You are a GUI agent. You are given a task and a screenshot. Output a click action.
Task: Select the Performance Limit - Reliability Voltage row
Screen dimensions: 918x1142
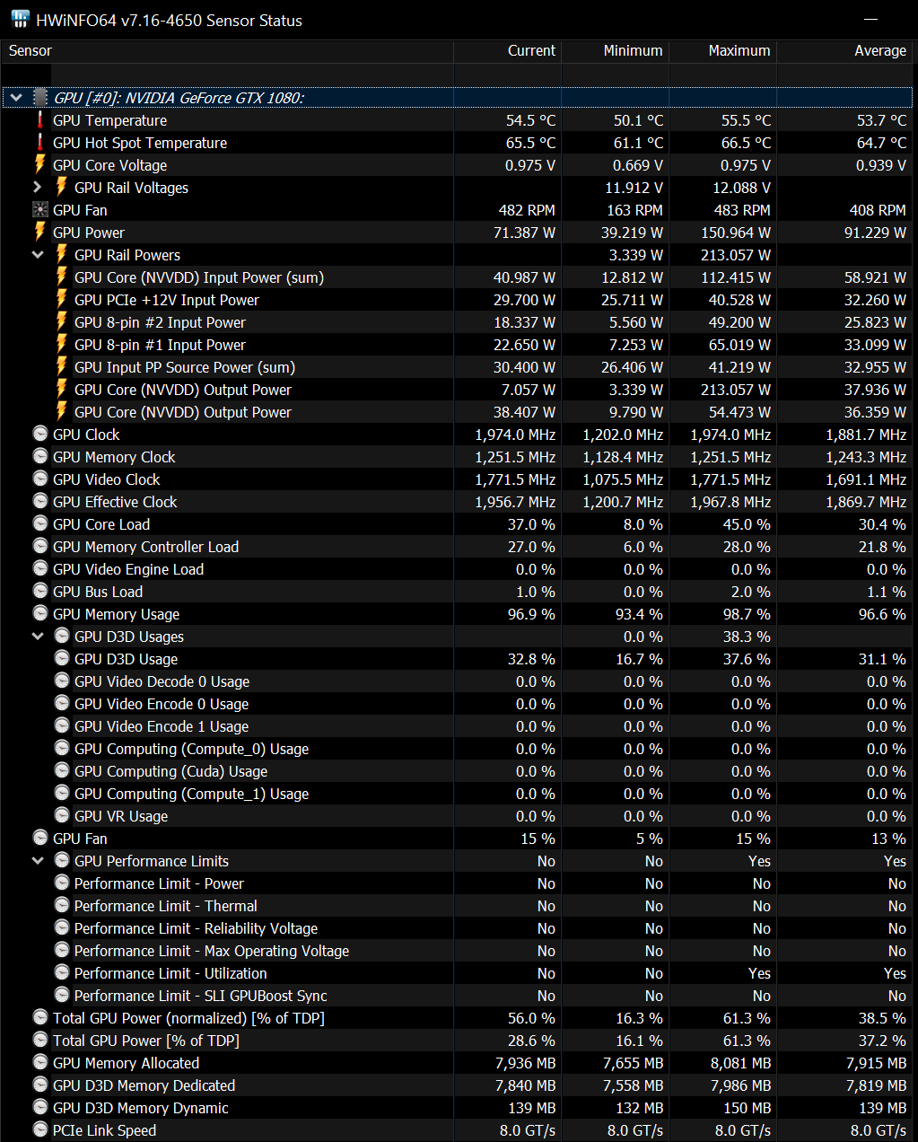click(458, 928)
